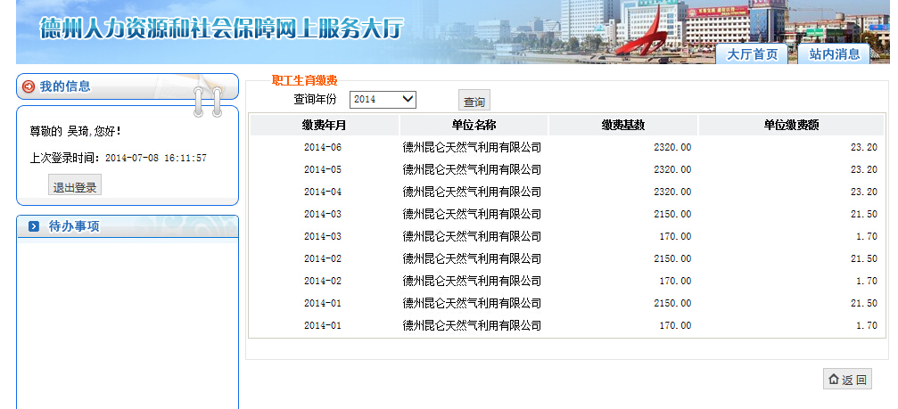Select the 2014-06 row date cell
The width and height of the screenshot is (898, 409).
pos(323,147)
